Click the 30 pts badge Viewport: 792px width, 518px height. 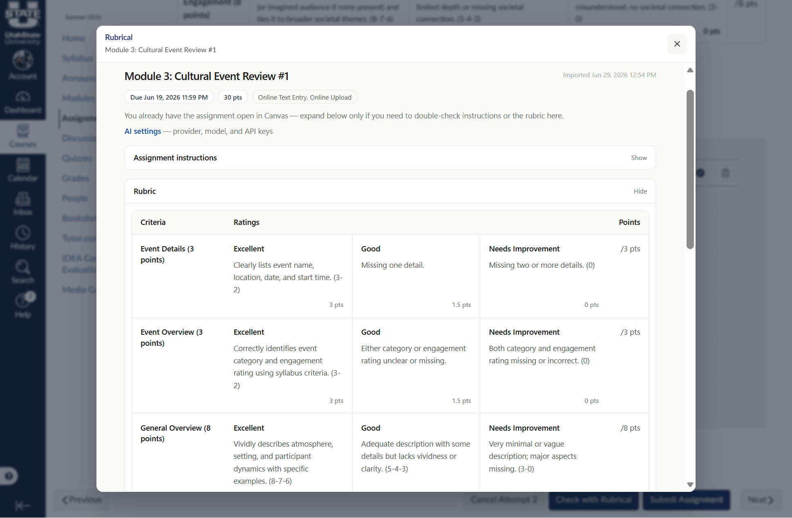(x=233, y=98)
